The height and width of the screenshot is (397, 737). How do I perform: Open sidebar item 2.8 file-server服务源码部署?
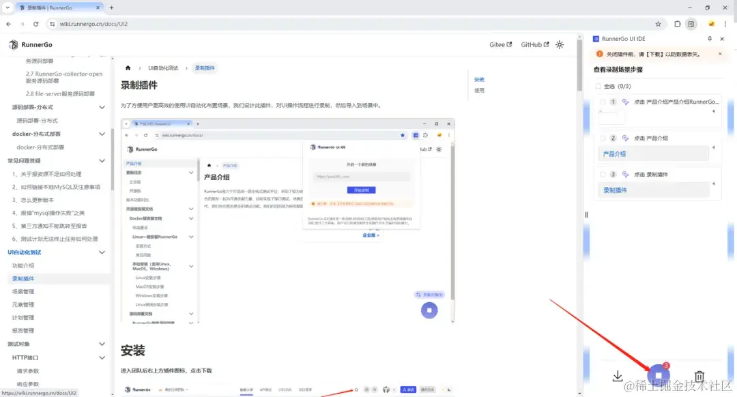(60, 94)
